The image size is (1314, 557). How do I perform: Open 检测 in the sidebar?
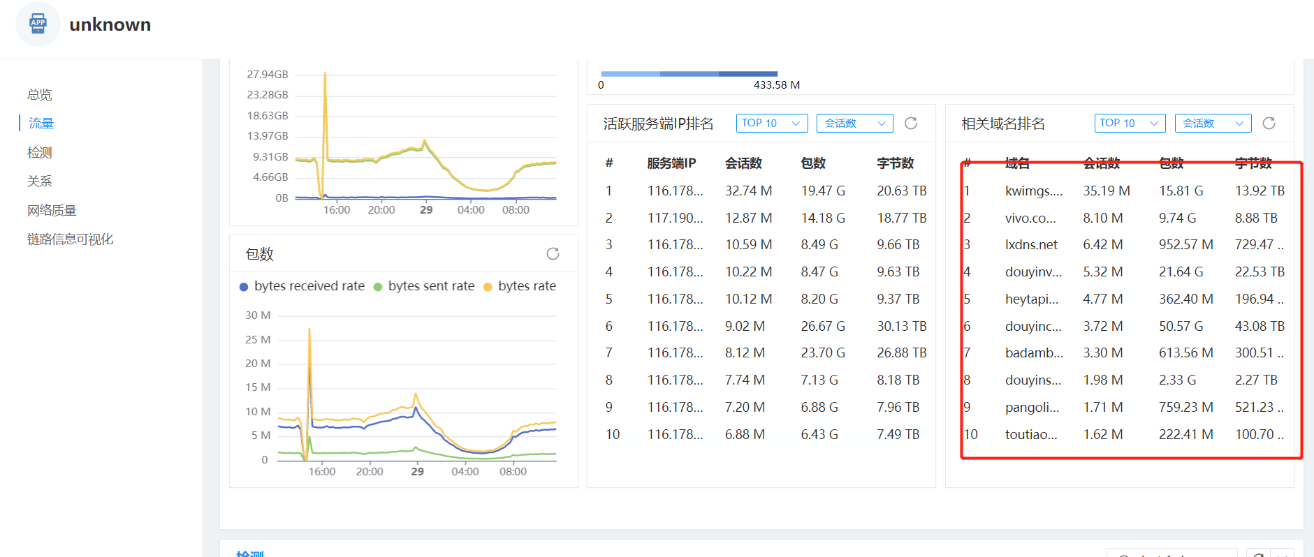click(x=40, y=153)
